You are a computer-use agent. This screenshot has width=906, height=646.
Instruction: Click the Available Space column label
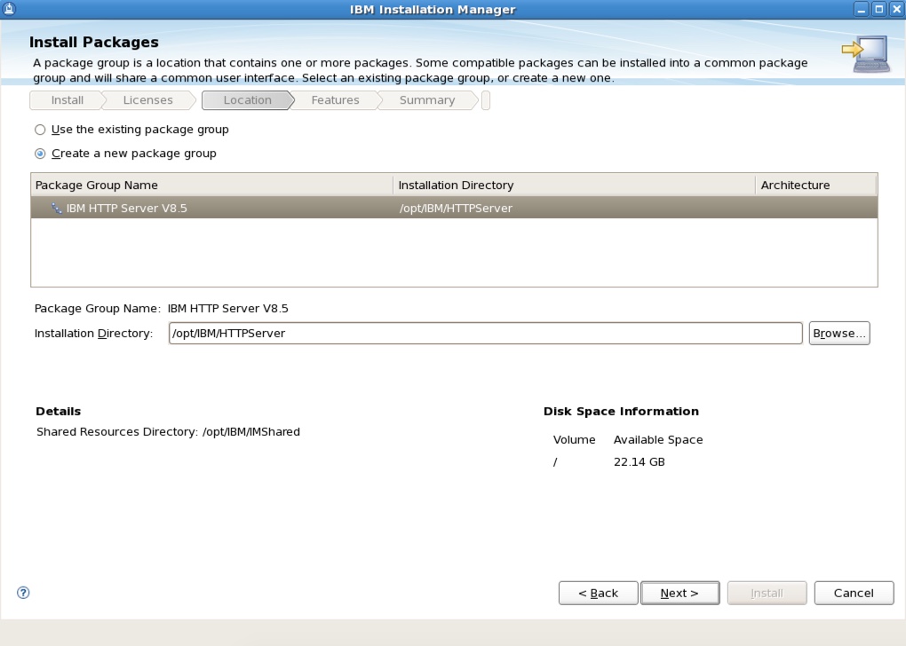coord(658,439)
